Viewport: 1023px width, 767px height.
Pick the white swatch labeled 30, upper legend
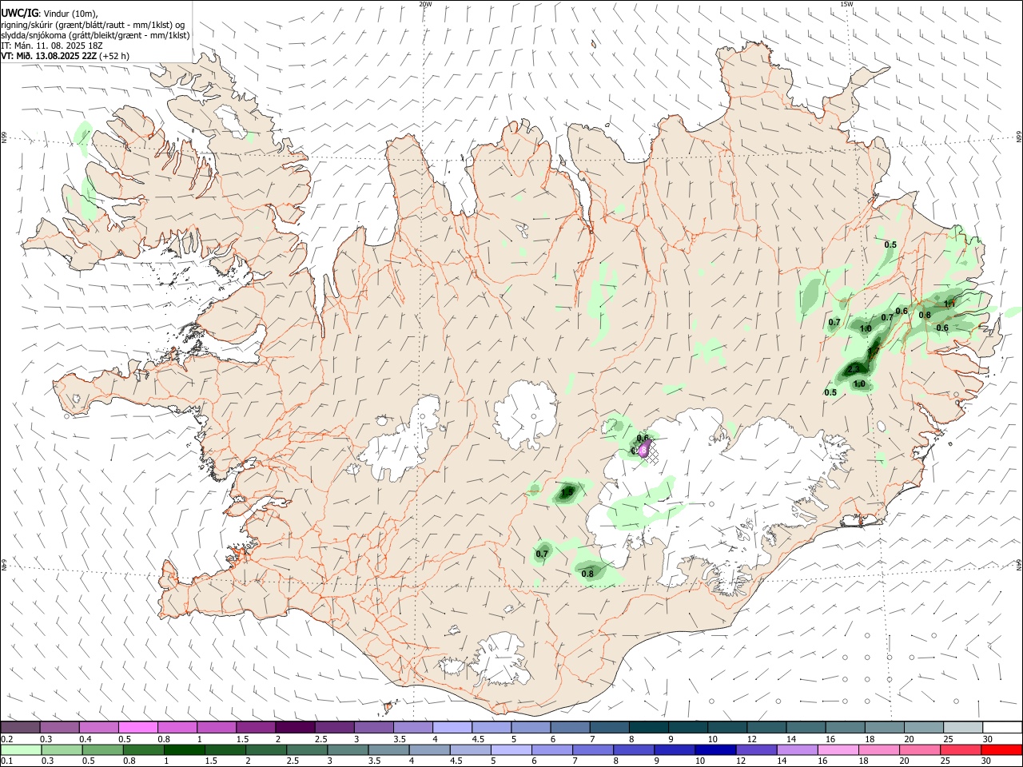pos(1001,727)
